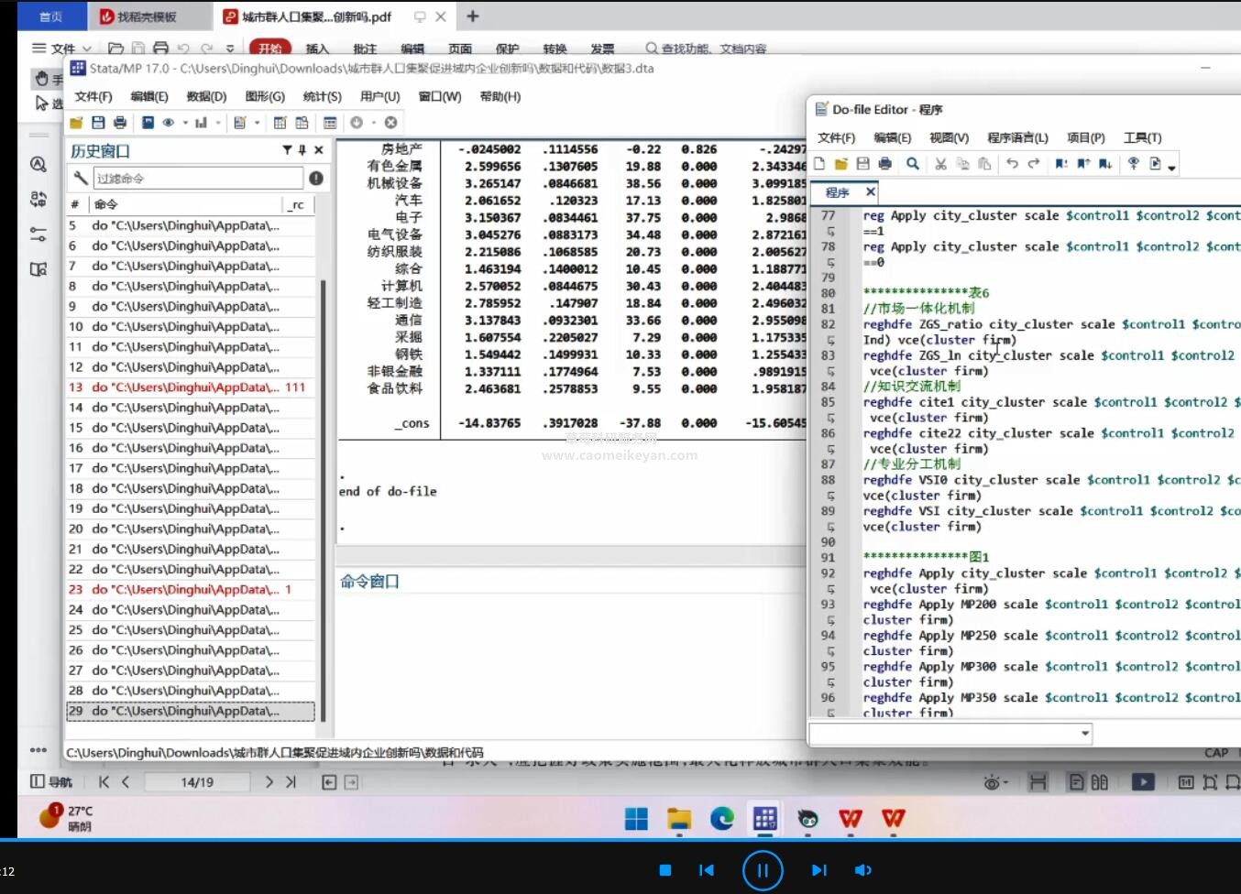The image size is (1241, 894).
Task: Save data using Stata main toolbar
Action: [98, 123]
